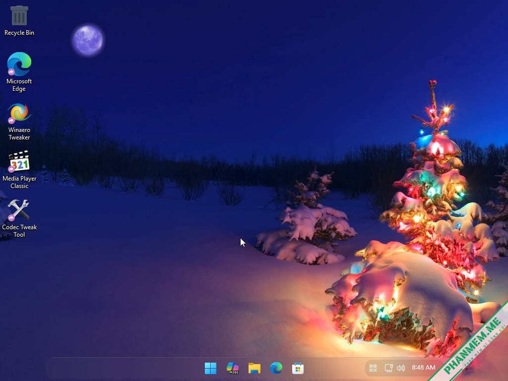The image size is (508, 381).
Task: Launch Microsoft 365 from the taskbar
Action: (233, 368)
